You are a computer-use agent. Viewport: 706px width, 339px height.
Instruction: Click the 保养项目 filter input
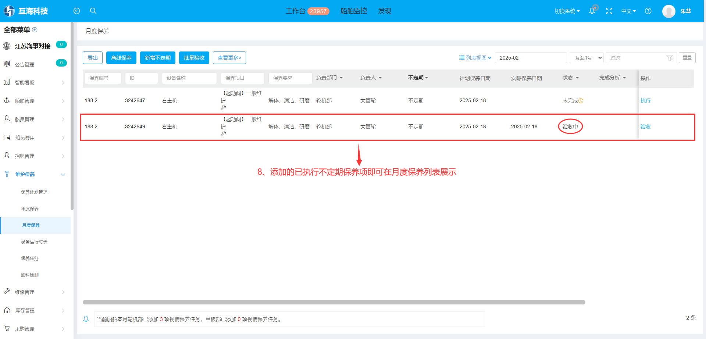click(x=243, y=78)
